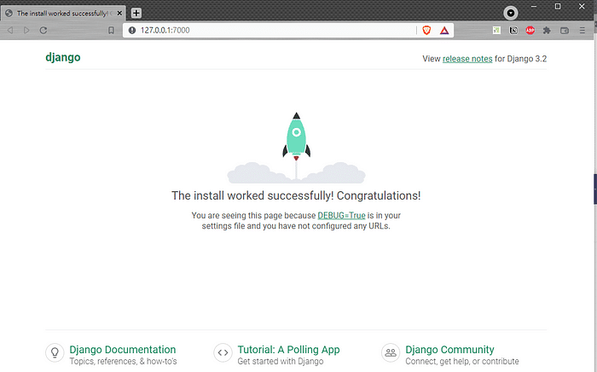Open a new tab with plus button
This screenshot has height=372, width=597.
[136, 13]
